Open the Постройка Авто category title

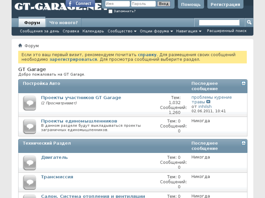tap(42, 84)
